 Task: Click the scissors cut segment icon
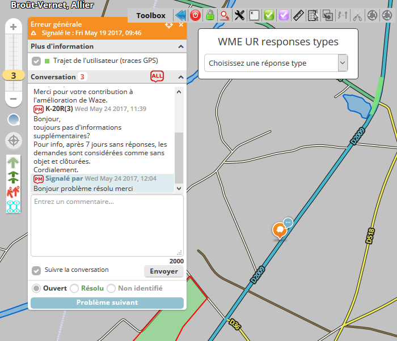click(x=357, y=15)
